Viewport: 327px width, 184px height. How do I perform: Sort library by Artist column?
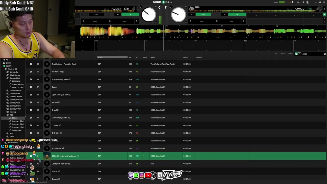tap(112, 57)
